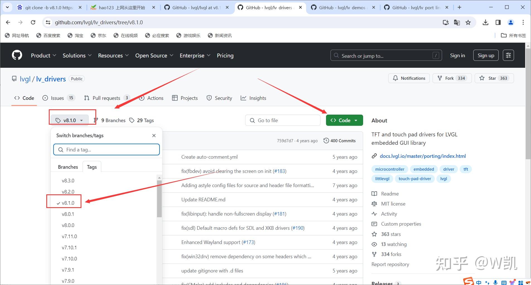Star the lv_drivers repository
This screenshot has height=285, width=531.
click(494, 78)
